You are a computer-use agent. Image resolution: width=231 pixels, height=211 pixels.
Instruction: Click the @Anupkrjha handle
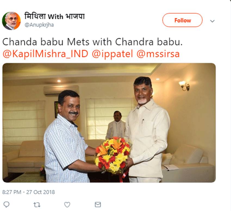(39, 25)
